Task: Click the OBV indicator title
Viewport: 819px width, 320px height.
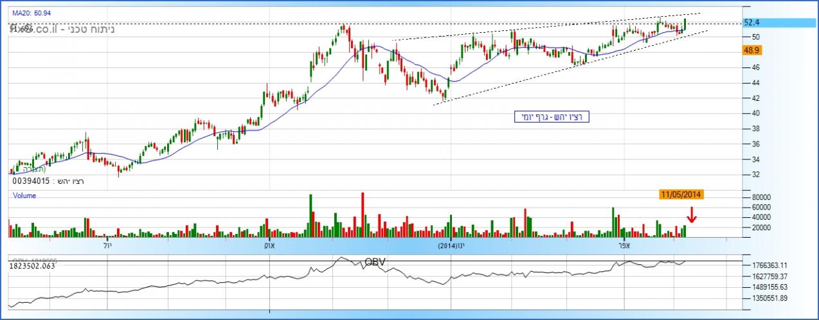Action: click(x=375, y=262)
